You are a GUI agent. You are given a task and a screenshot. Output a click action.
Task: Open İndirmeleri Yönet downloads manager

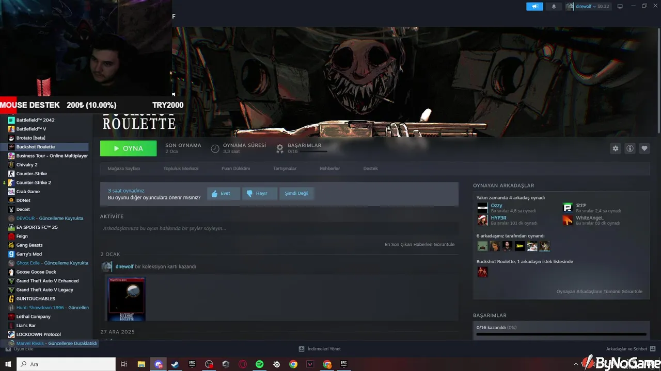click(320, 349)
